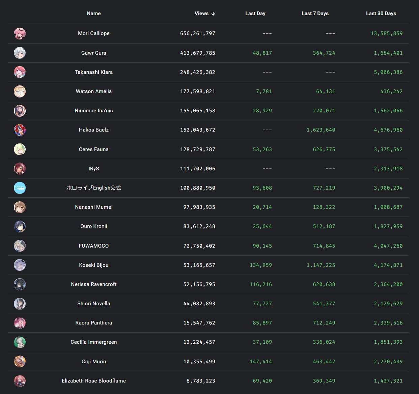Sort the table by Name header

tap(94, 13)
